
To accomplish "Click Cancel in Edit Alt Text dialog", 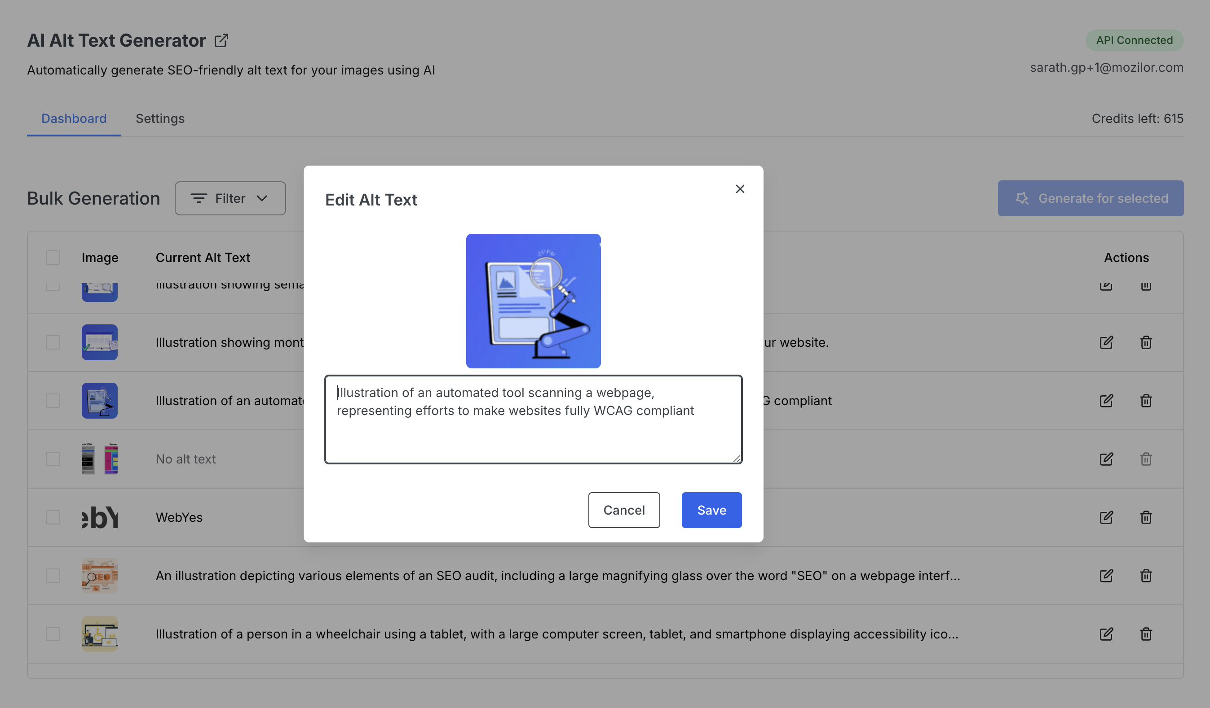I will click(x=624, y=510).
